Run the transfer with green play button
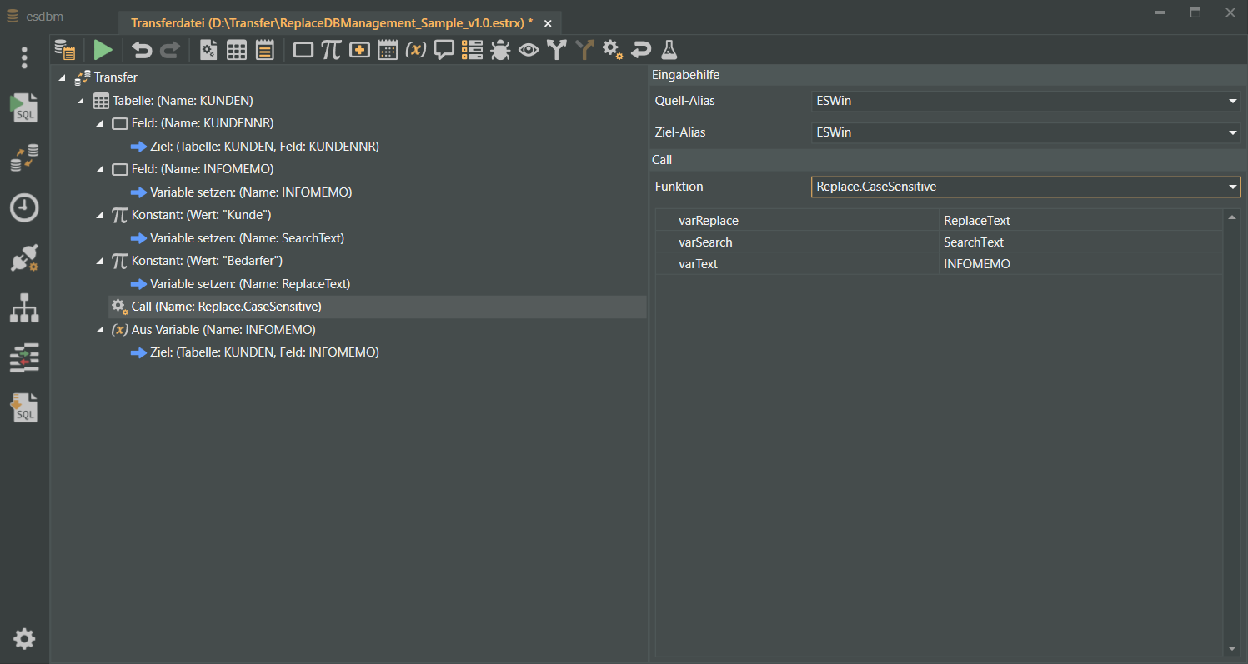 click(103, 50)
